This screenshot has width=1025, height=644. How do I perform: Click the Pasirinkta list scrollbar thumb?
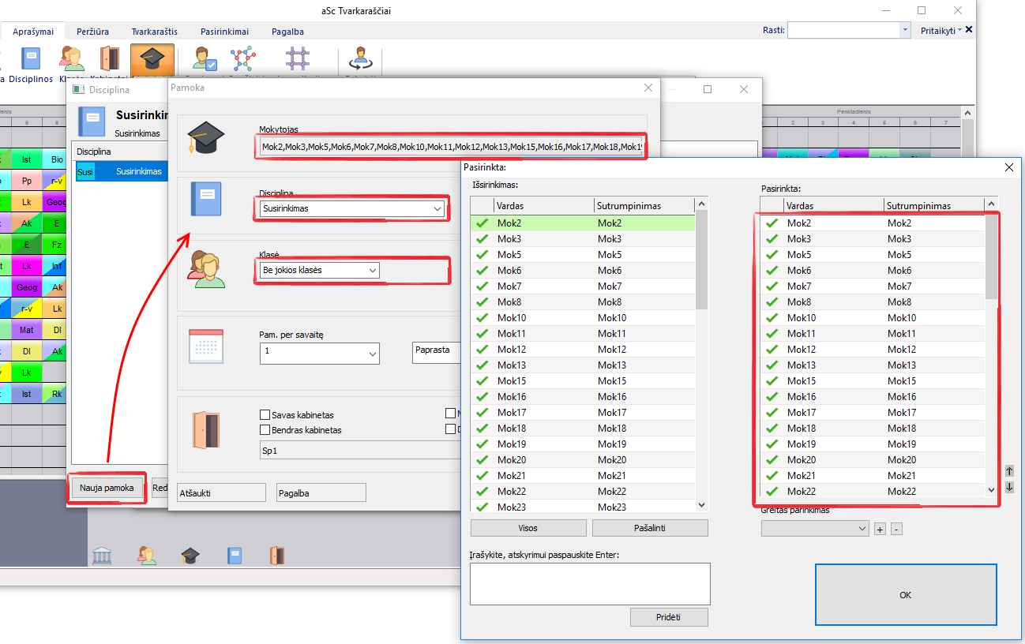point(992,256)
